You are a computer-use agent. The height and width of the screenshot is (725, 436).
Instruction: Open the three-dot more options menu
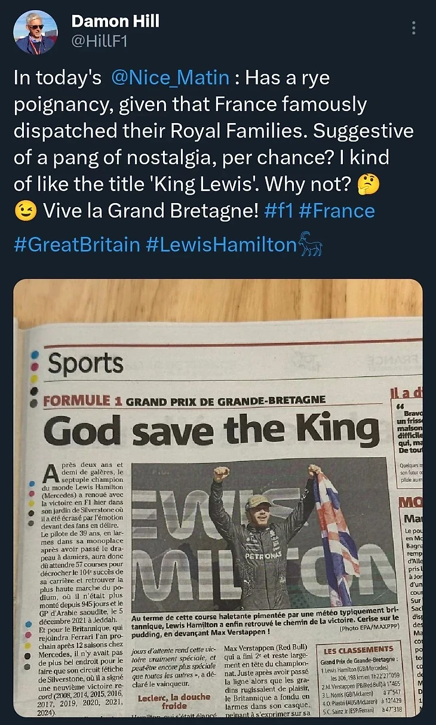(x=414, y=28)
